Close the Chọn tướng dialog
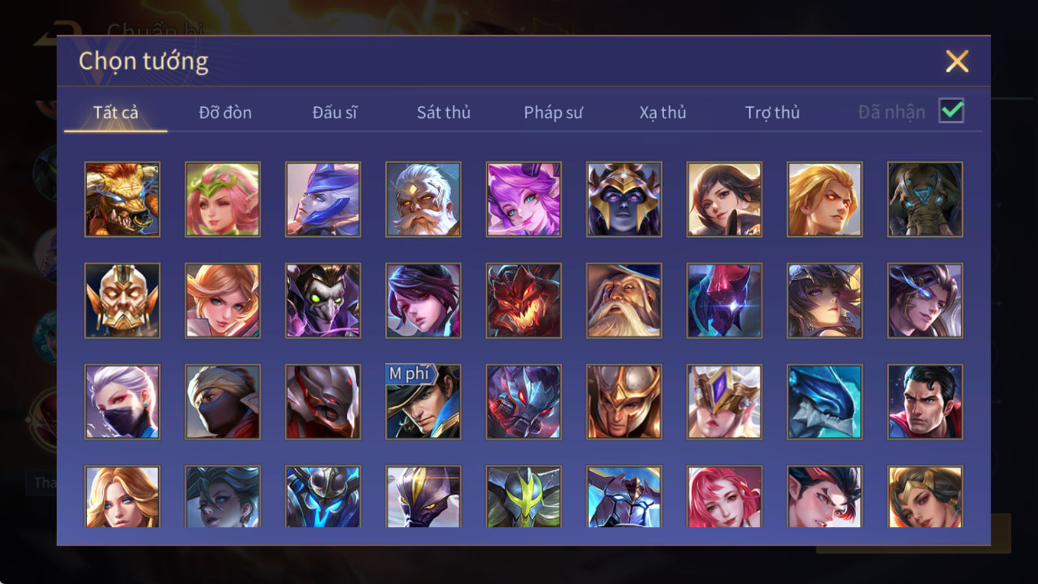The image size is (1038, 584). click(957, 62)
